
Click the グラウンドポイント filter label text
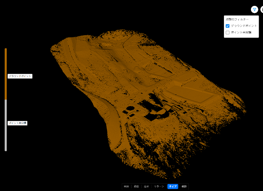point(243,26)
